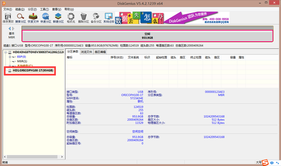Screen dimensions: 281x166
Task: Click the DiskGenius app icon in the title bar
Action: click(4, 3)
